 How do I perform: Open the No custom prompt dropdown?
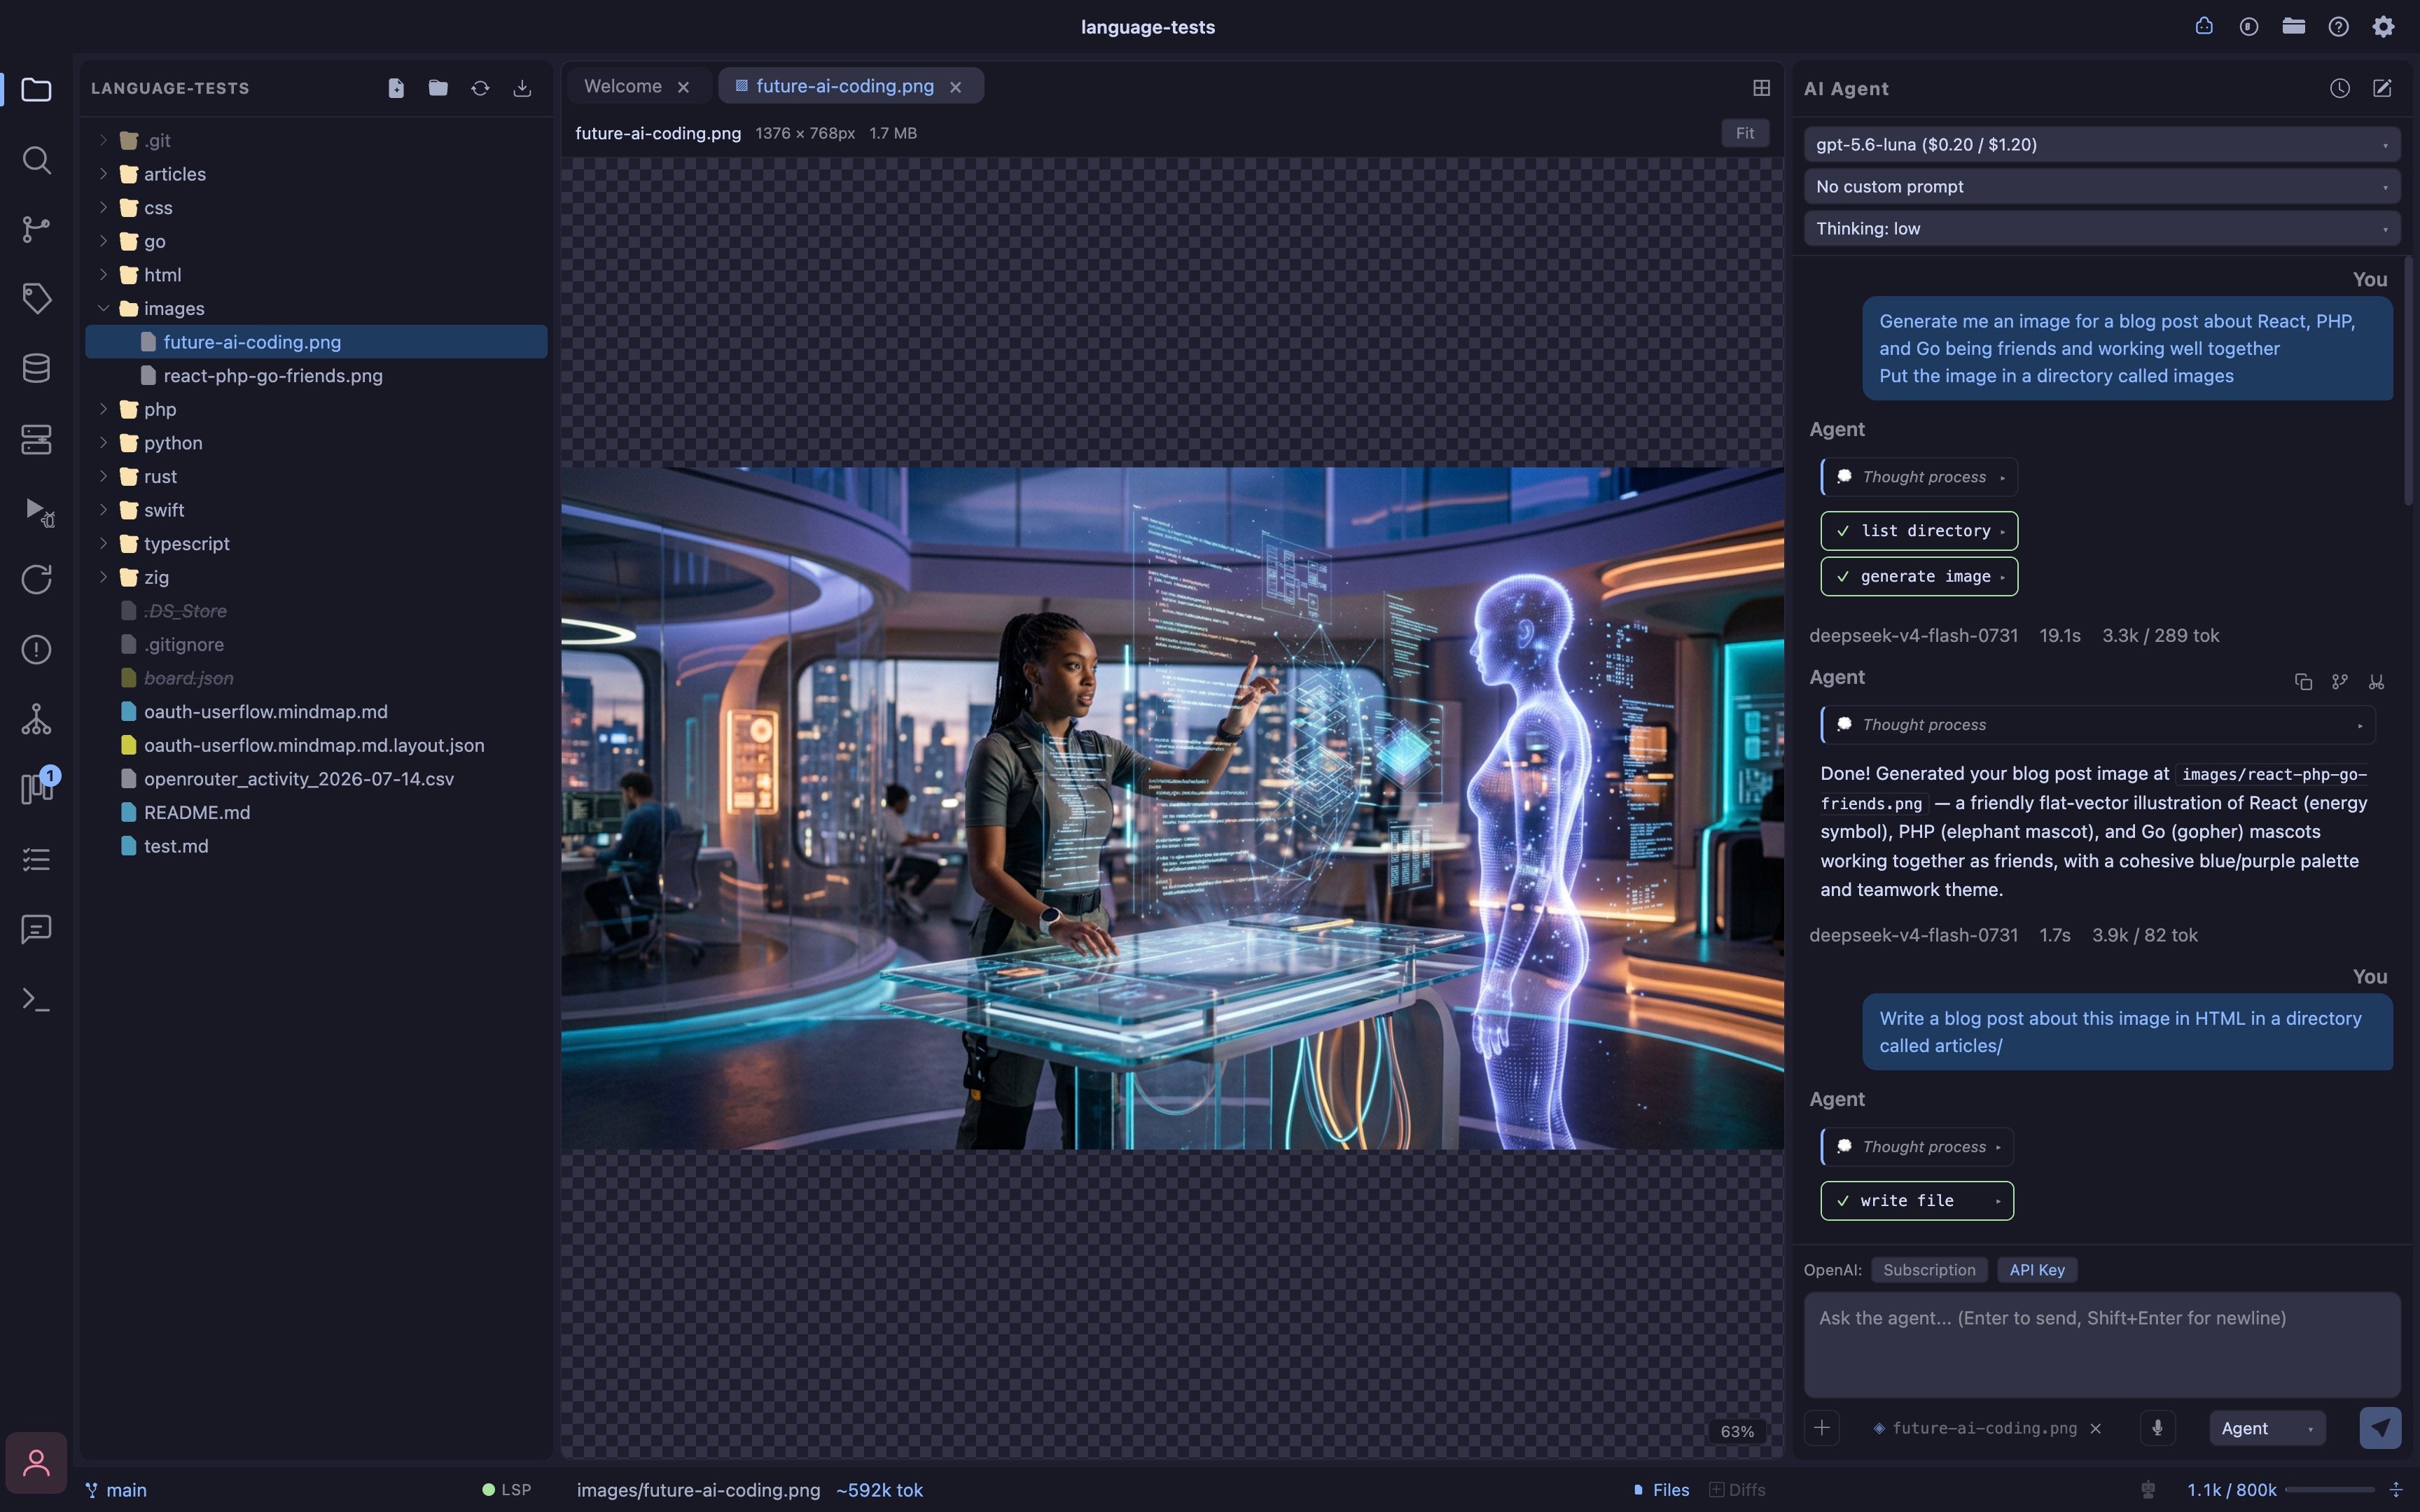tap(2101, 186)
